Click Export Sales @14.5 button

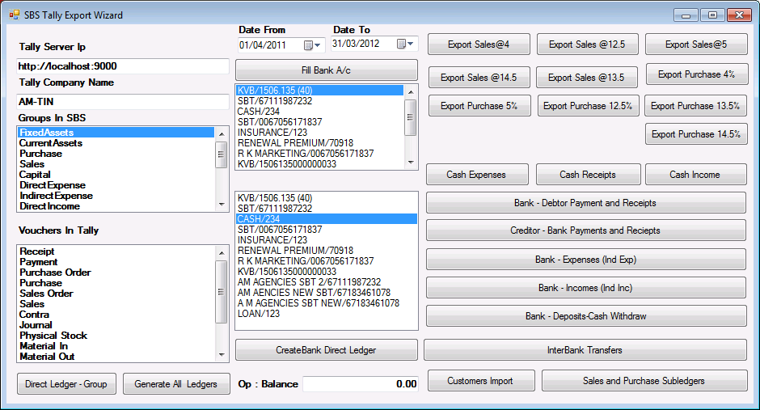479,77
